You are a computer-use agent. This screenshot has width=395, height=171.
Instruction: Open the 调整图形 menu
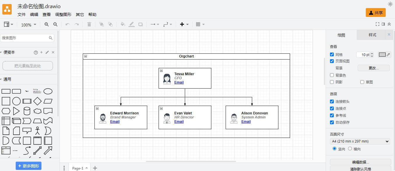coord(63,15)
